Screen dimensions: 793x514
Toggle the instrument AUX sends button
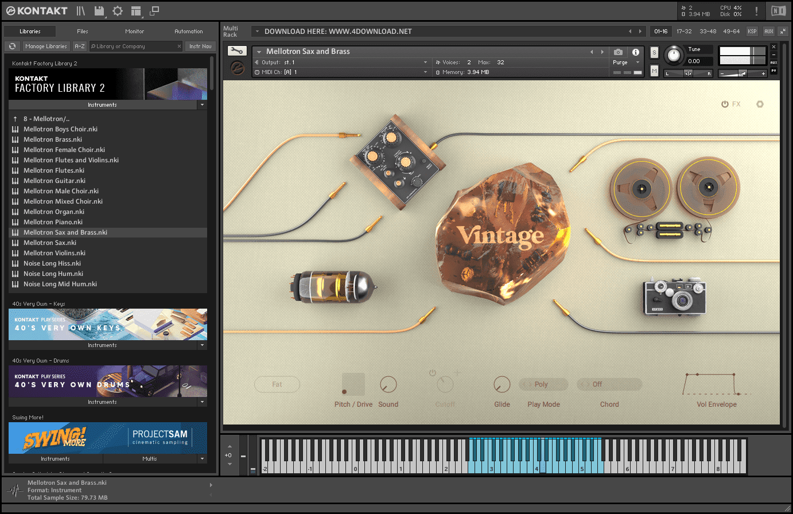773,63
